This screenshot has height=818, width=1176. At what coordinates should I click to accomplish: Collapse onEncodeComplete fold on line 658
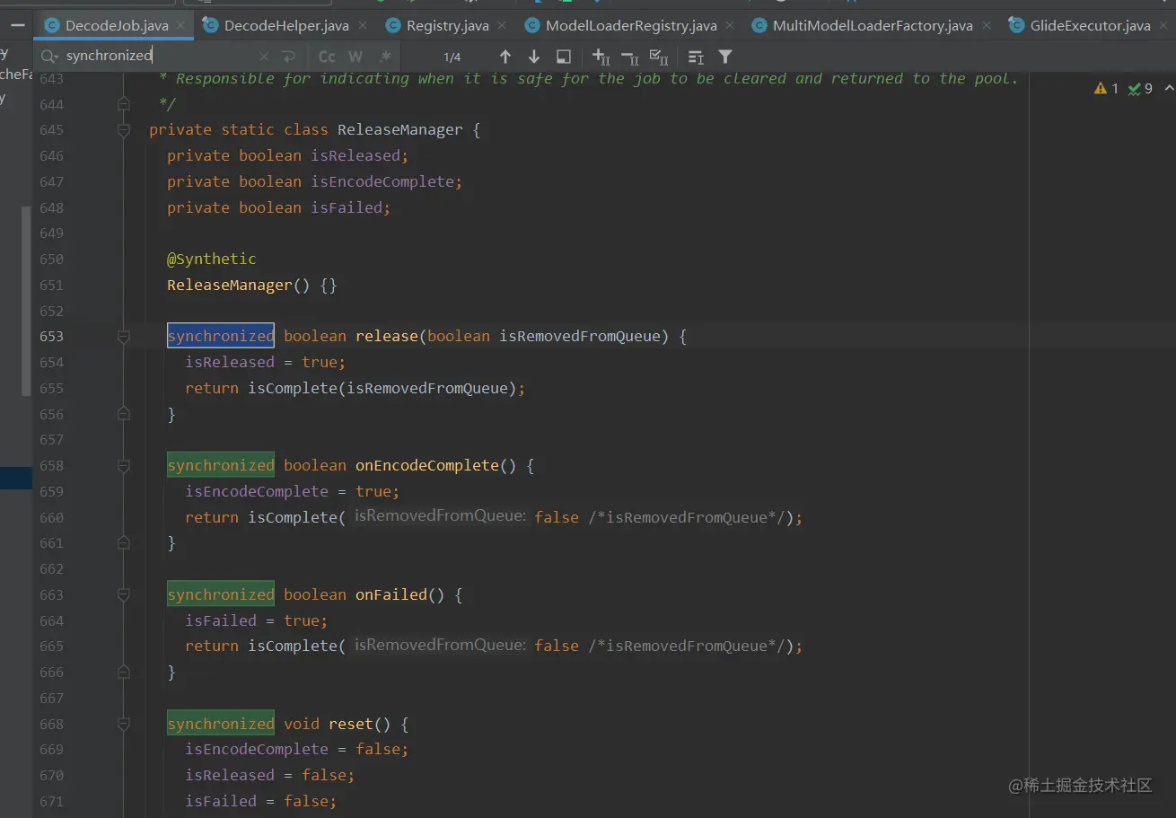click(x=124, y=466)
